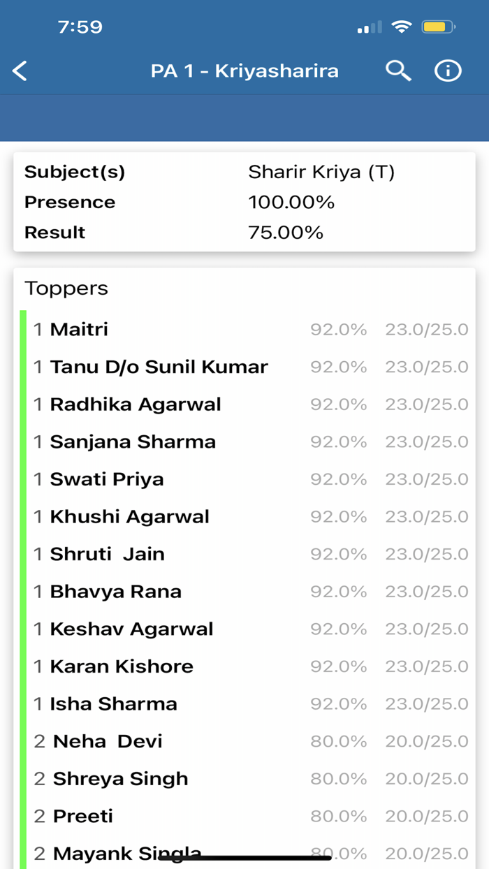
Task: Open the search magnifier icon
Action: click(x=398, y=71)
